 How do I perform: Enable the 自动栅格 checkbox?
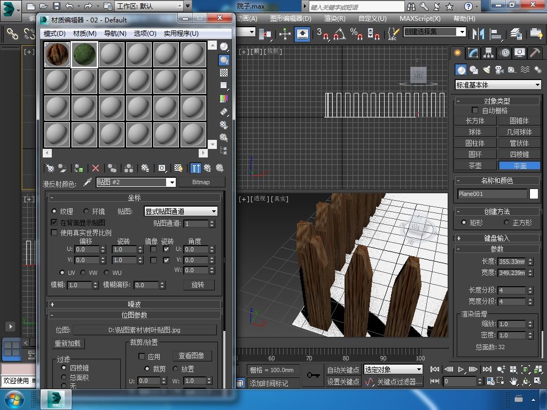pos(475,111)
